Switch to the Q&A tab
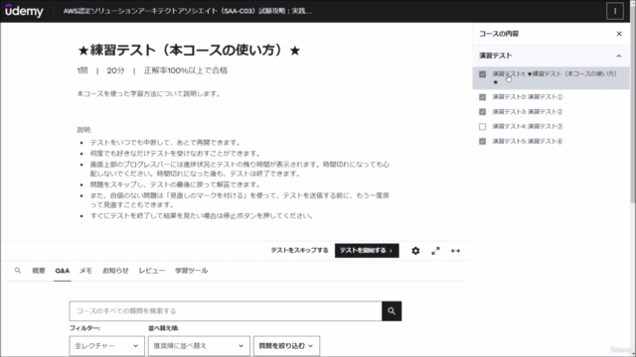Screen dimensions: 636x357 (x=62, y=271)
